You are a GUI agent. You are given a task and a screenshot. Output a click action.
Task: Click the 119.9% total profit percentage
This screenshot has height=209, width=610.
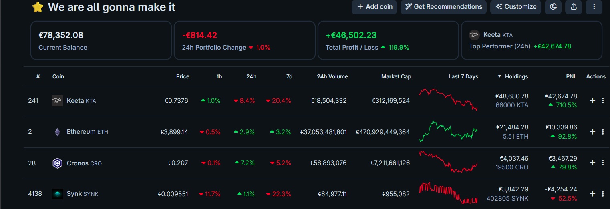[399, 47]
